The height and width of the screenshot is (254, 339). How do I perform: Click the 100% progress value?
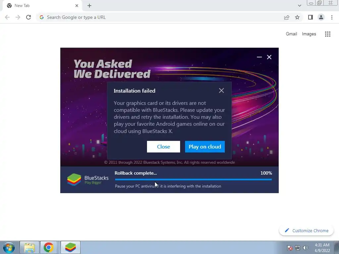click(266, 173)
